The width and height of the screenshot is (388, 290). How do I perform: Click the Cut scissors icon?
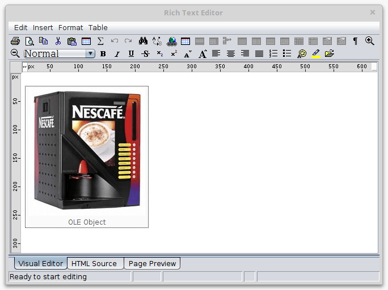pyautogui.click(x=58, y=41)
